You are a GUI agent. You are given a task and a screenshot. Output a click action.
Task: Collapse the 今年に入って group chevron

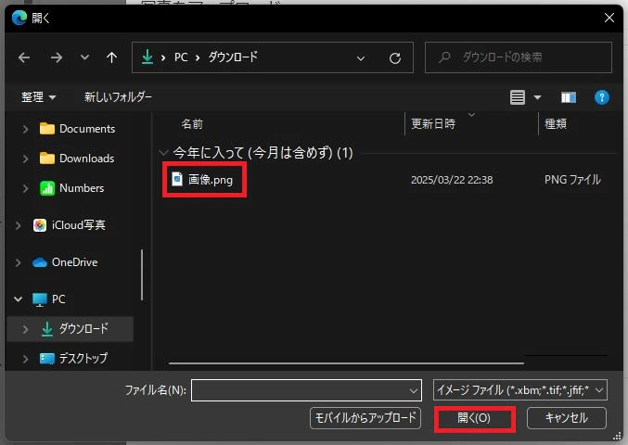click(163, 152)
